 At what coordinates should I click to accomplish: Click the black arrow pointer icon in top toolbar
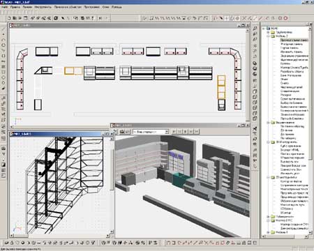[63, 18]
